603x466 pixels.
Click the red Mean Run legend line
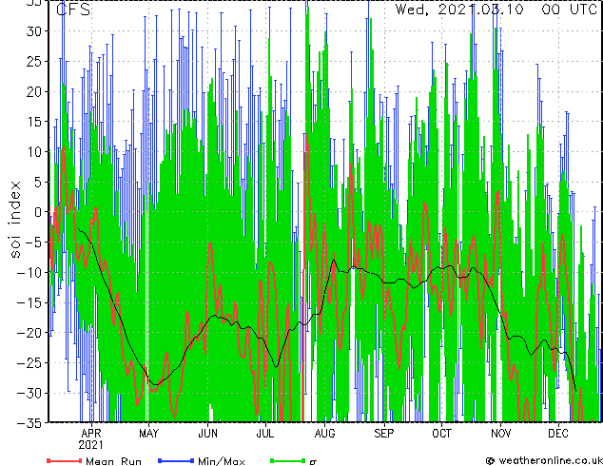pyautogui.click(x=65, y=460)
